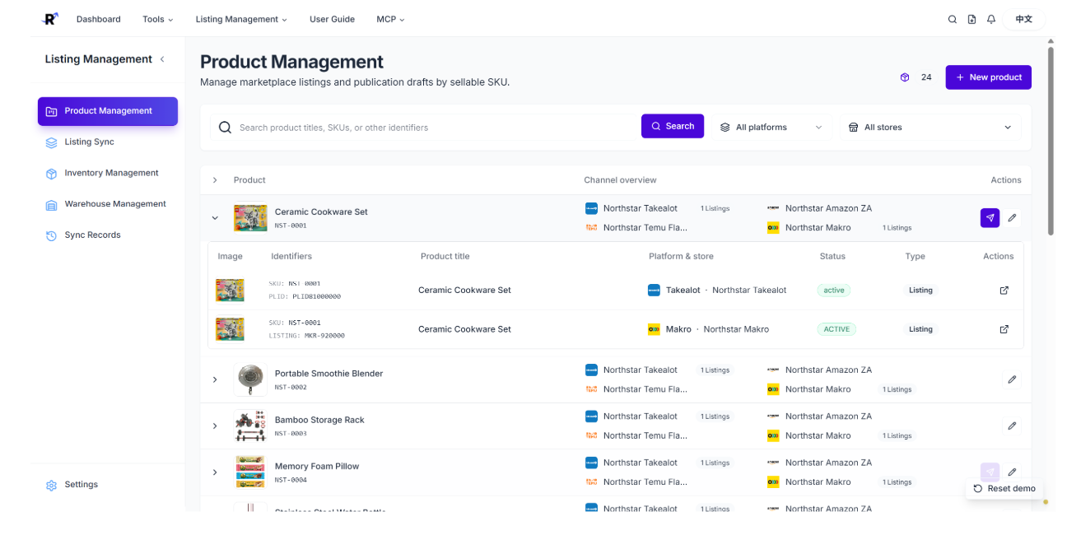This screenshot has width=1081, height=535.
Task: Open the All stores dropdown
Action: pos(930,128)
